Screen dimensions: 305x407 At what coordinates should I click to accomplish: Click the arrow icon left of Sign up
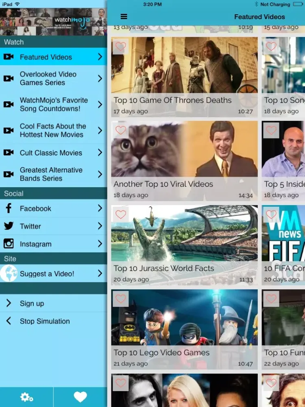[9, 303]
